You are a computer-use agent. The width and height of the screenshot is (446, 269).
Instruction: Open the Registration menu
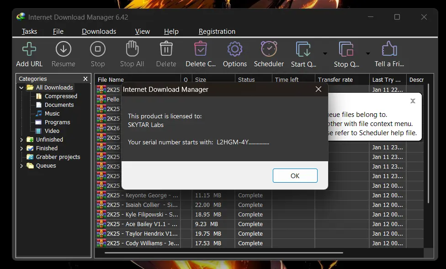pyautogui.click(x=217, y=31)
